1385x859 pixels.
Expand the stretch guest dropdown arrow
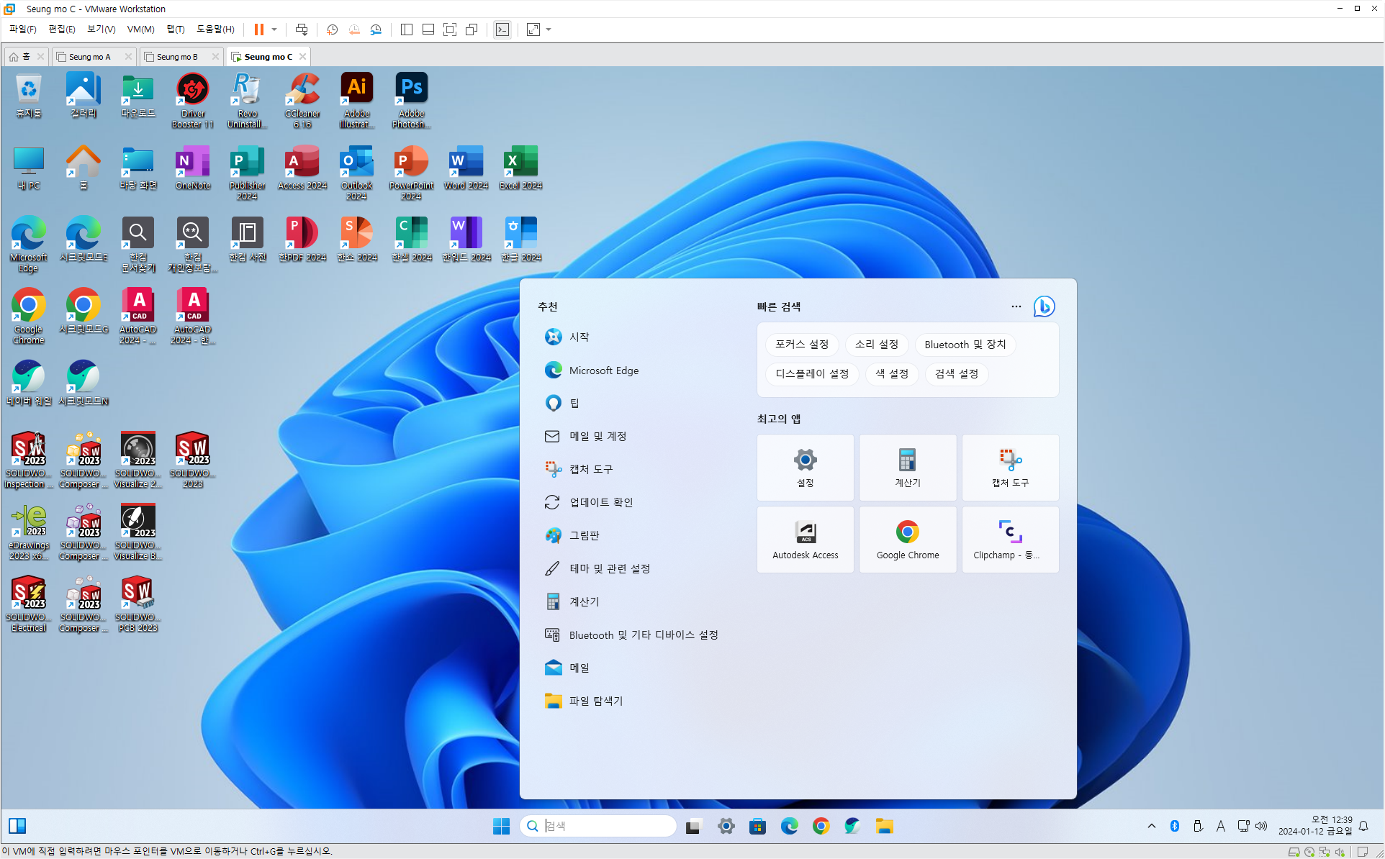pos(549,29)
